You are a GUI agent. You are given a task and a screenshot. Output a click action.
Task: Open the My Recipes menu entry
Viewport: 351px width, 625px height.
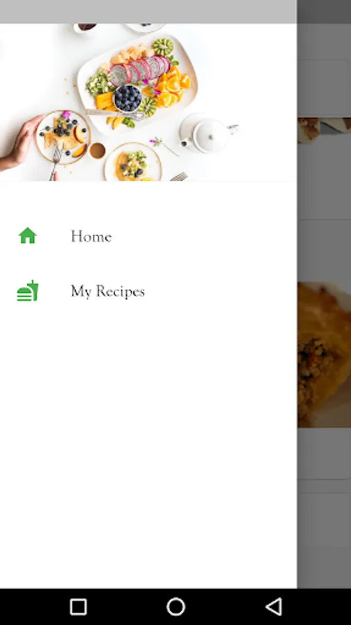[x=148, y=291]
